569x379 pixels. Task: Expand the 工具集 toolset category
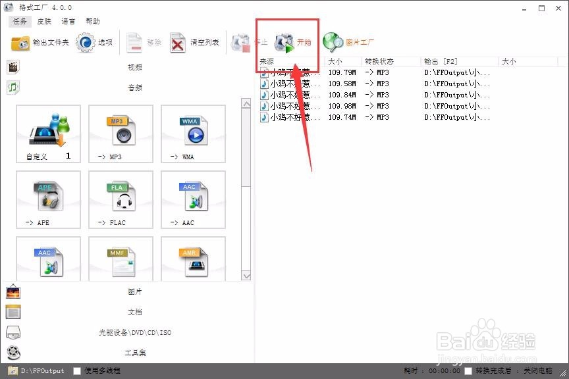pyautogui.click(x=135, y=353)
